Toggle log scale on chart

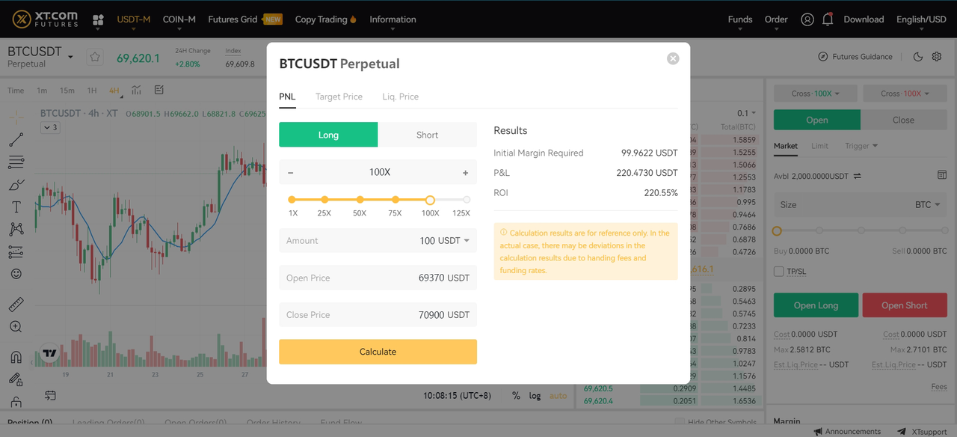point(535,396)
